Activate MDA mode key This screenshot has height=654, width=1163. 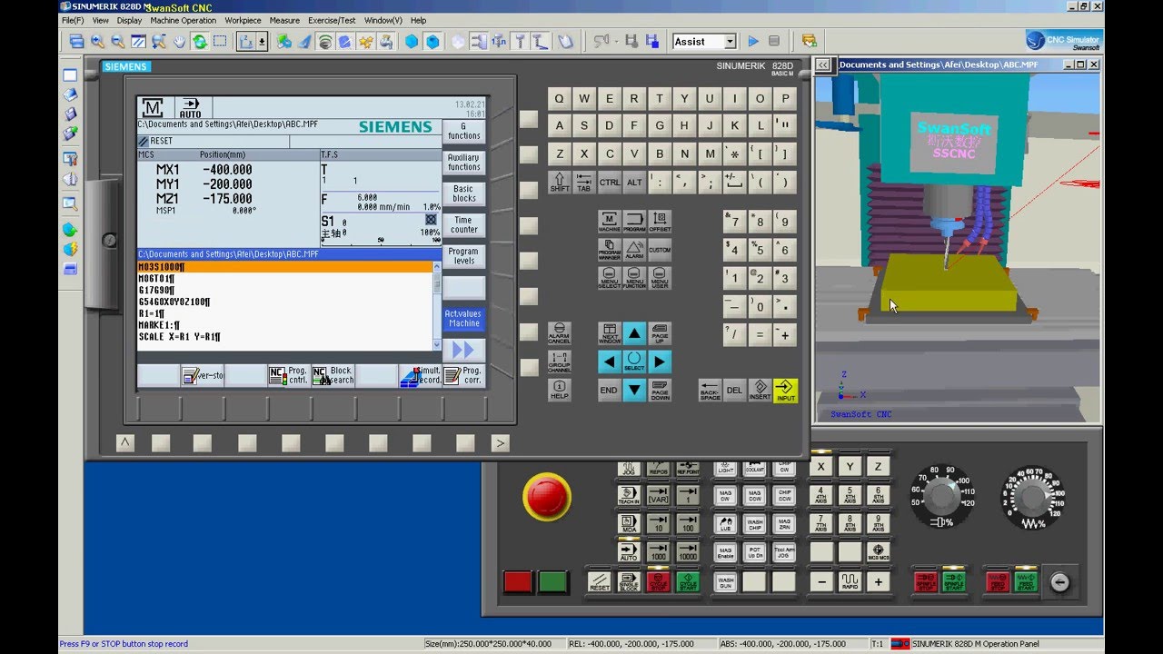pyautogui.click(x=629, y=524)
